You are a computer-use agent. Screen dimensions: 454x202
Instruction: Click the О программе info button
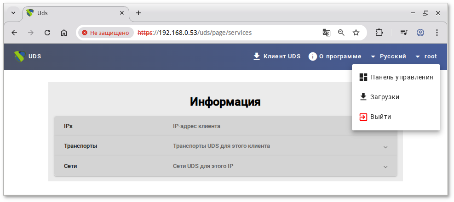(335, 56)
